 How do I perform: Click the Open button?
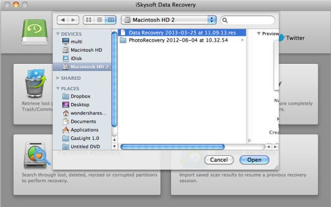tap(254, 160)
